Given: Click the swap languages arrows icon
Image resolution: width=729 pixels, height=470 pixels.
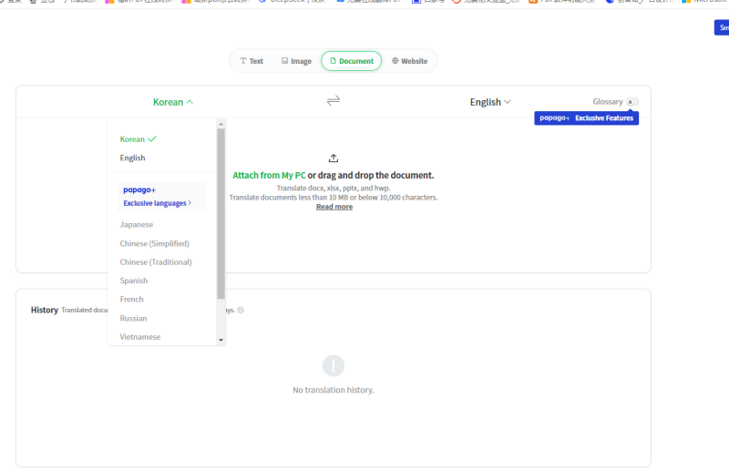Looking at the screenshot, I should tap(334, 101).
